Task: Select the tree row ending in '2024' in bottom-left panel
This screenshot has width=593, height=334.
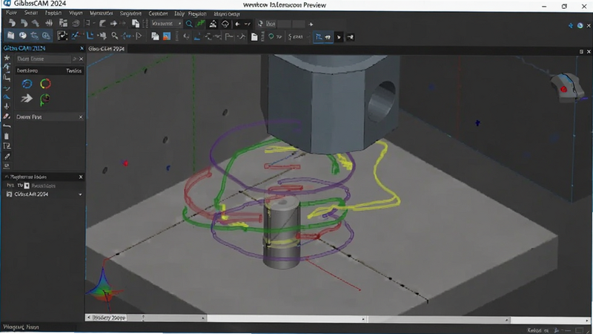Action: (43, 194)
